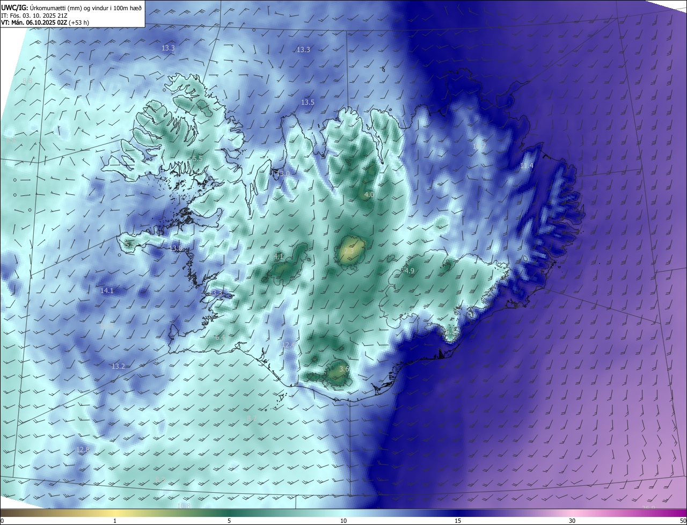The image size is (687, 525).
Task: Click the 4.1 value label
Action: pos(279,257)
